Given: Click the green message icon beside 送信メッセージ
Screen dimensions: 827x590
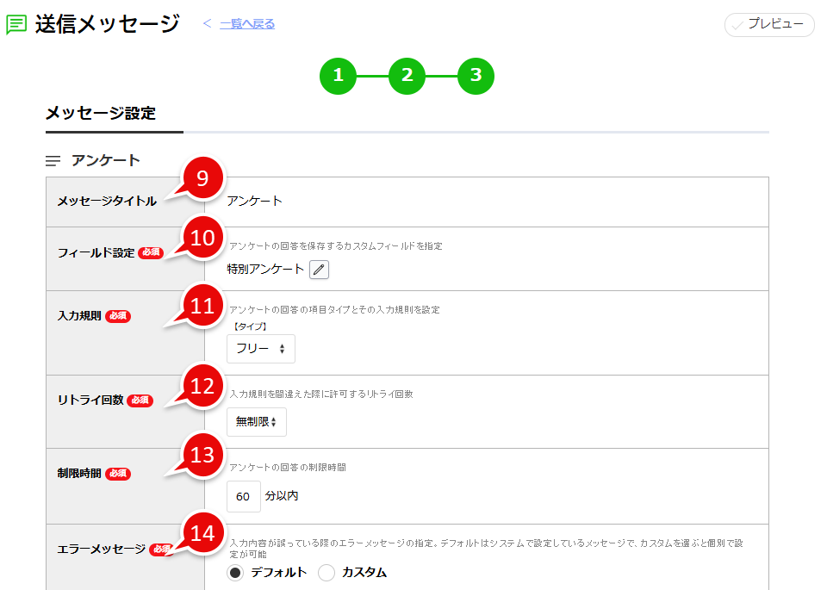Looking at the screenshot, I should (x=16, y=25).
